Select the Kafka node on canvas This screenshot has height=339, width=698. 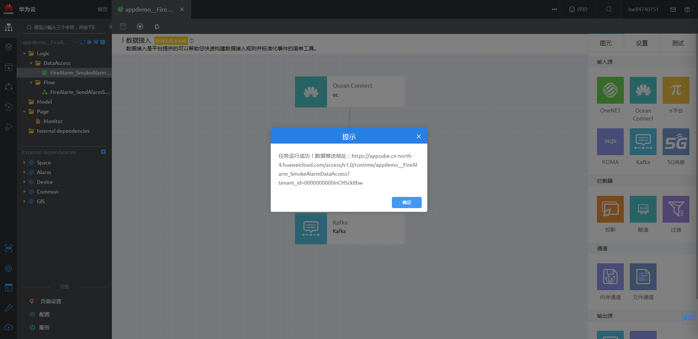pos(350,229)
